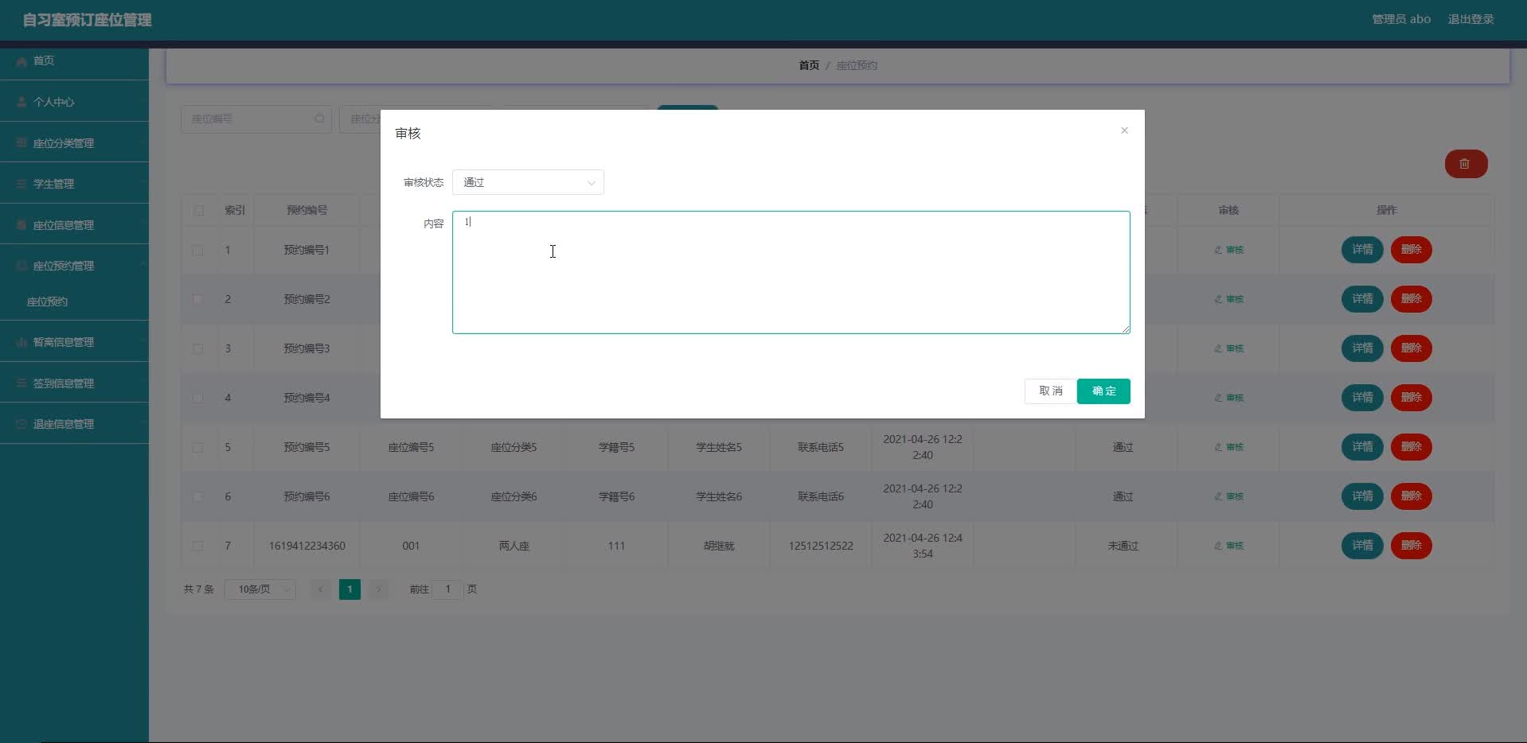Collapse 座位预约管理 sidebar menu

click(x=74, y=266)
